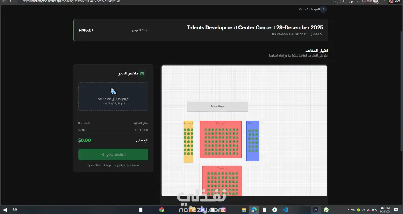Open the dark A app on the taskbar

point(316,210)
